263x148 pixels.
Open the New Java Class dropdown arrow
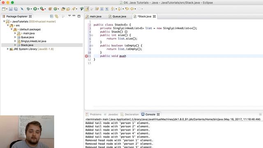tap(58, 9)
